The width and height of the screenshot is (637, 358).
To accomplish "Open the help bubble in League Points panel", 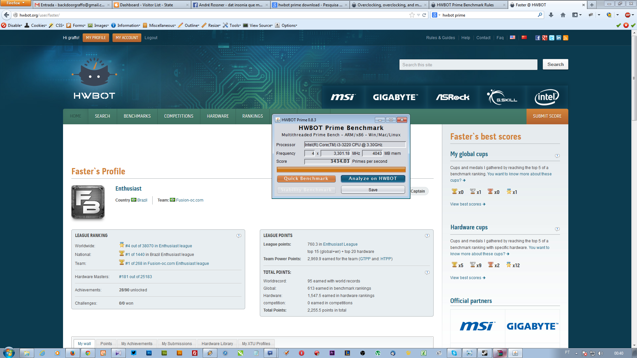I will (427, 236).
